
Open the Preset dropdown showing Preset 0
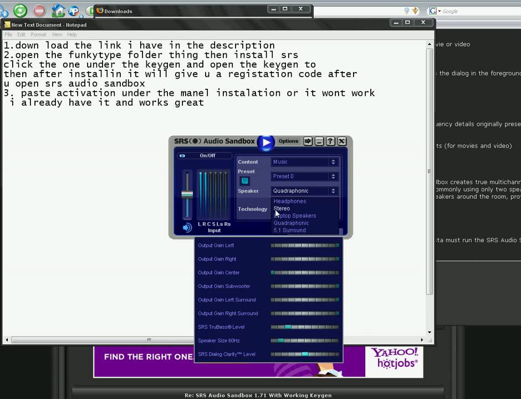tap(305, 176)
